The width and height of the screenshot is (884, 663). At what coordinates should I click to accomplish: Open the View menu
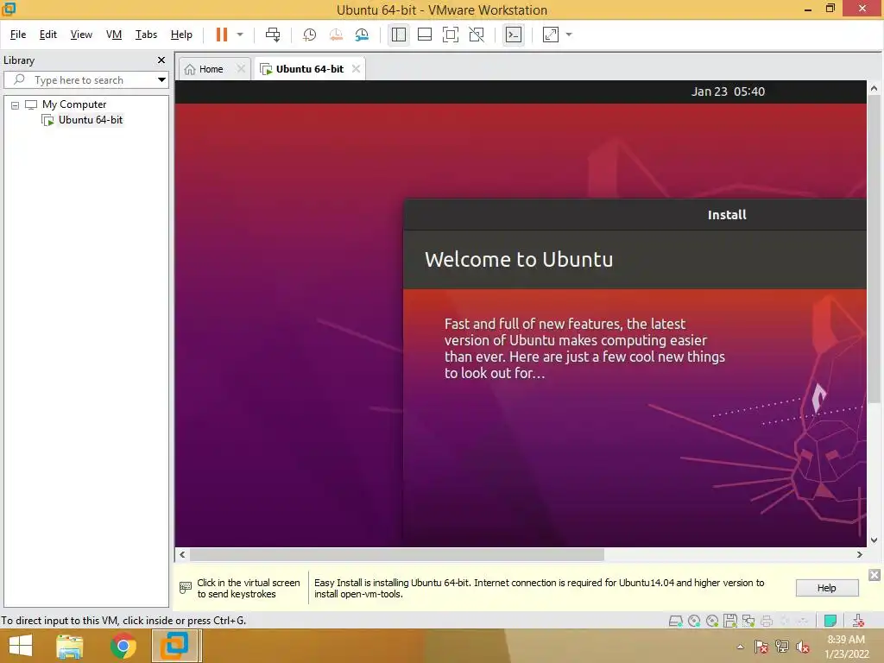[81, 35]
